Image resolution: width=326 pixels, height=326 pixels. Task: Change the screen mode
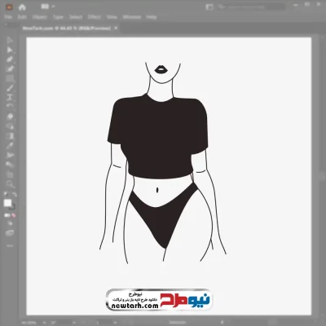click(x=10, y=233)
